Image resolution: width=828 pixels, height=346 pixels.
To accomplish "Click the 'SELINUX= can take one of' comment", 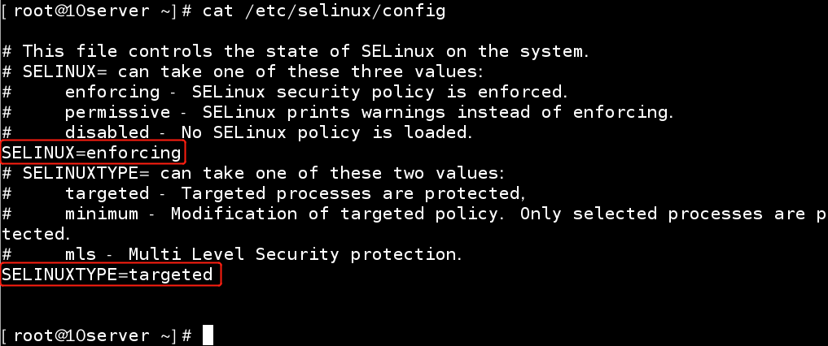I will pyautogui.click(x=243, y=71).
